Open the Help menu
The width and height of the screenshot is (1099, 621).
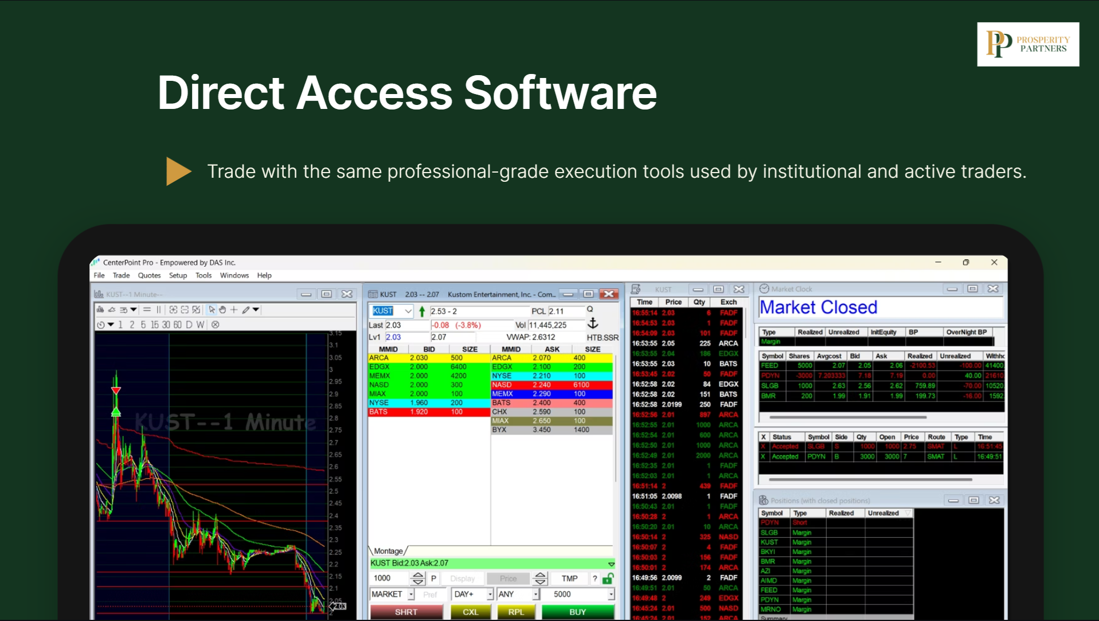point(264,275)
